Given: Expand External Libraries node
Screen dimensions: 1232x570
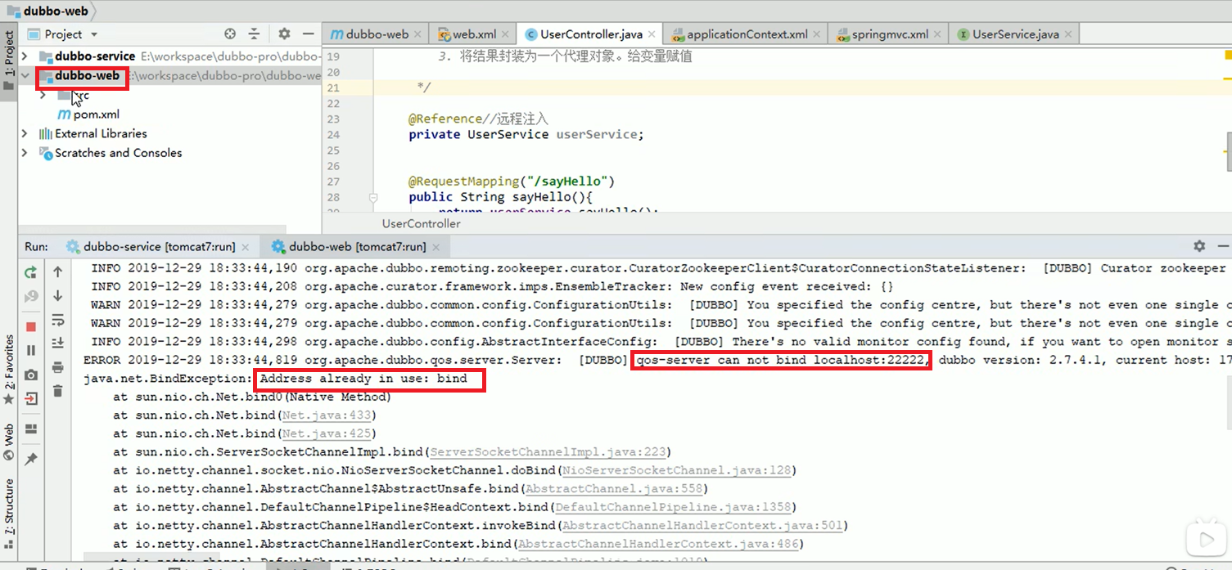Looking at the screenshot, I should 25,133.
